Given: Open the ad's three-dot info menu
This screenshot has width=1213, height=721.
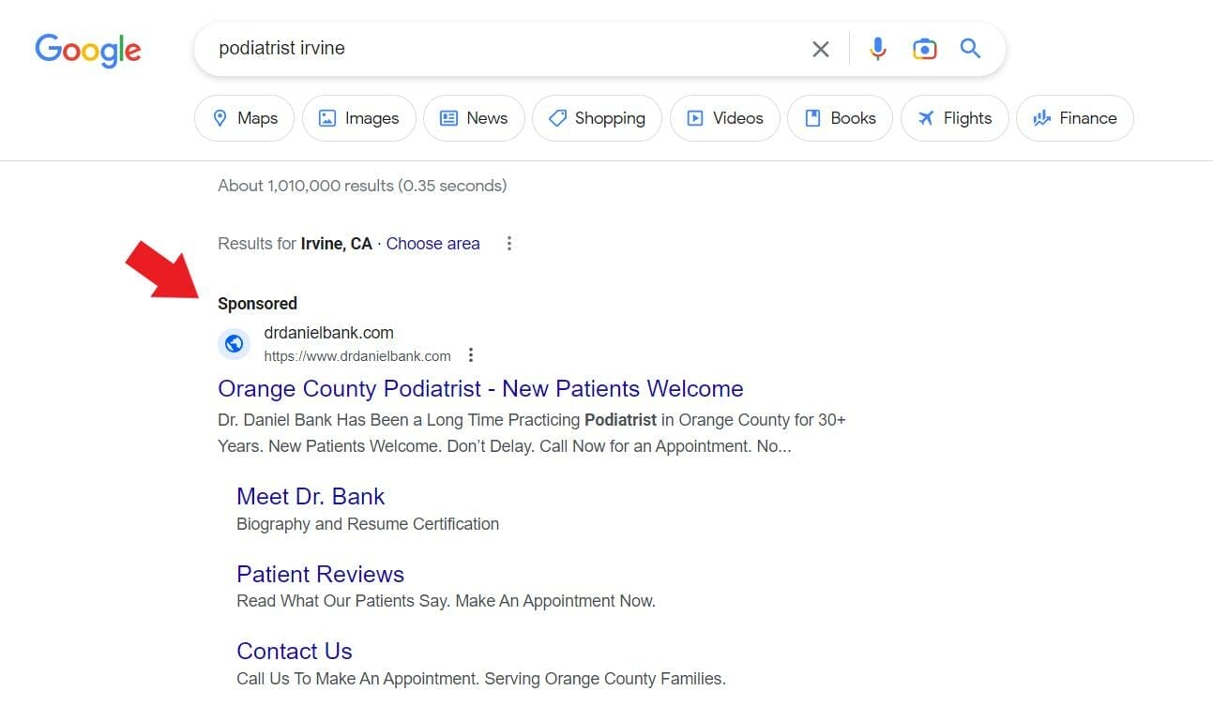Looking at the screenshot, I should pos(471,355).
